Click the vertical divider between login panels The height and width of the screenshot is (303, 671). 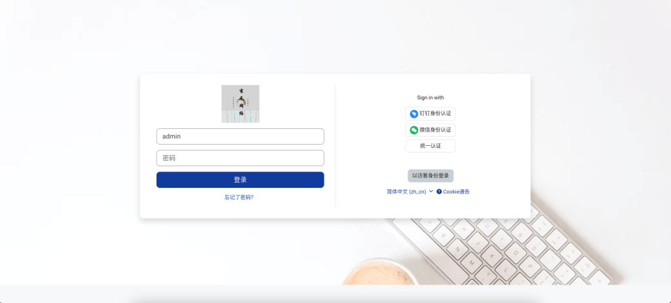point(335,146)
